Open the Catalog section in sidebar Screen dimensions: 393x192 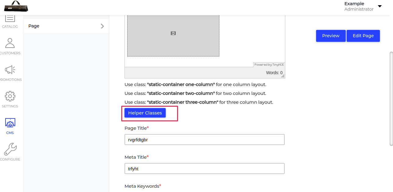10,21
